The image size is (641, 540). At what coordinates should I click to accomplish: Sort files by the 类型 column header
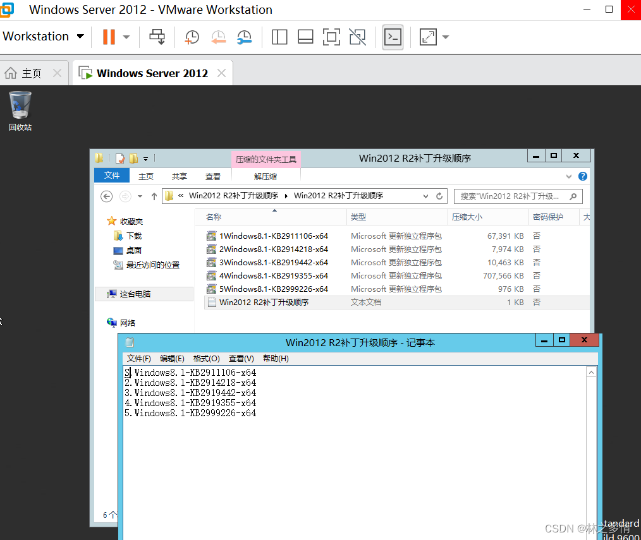click(x=397, y=217)
